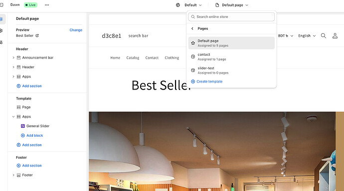Viewport: 344px width, 191px height.
Task: Open the Default page template dropdown
Action: [x=232, y=5]
